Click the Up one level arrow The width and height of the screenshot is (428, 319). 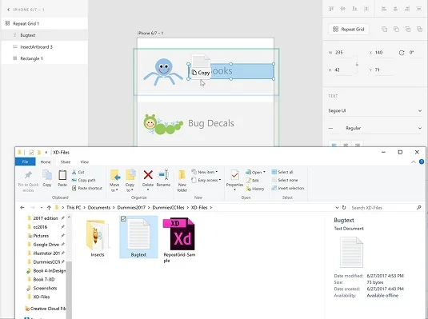click(x=49, y=208)
